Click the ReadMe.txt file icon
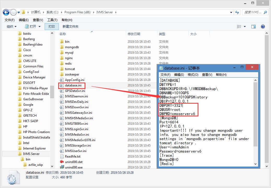 point(62,156)
